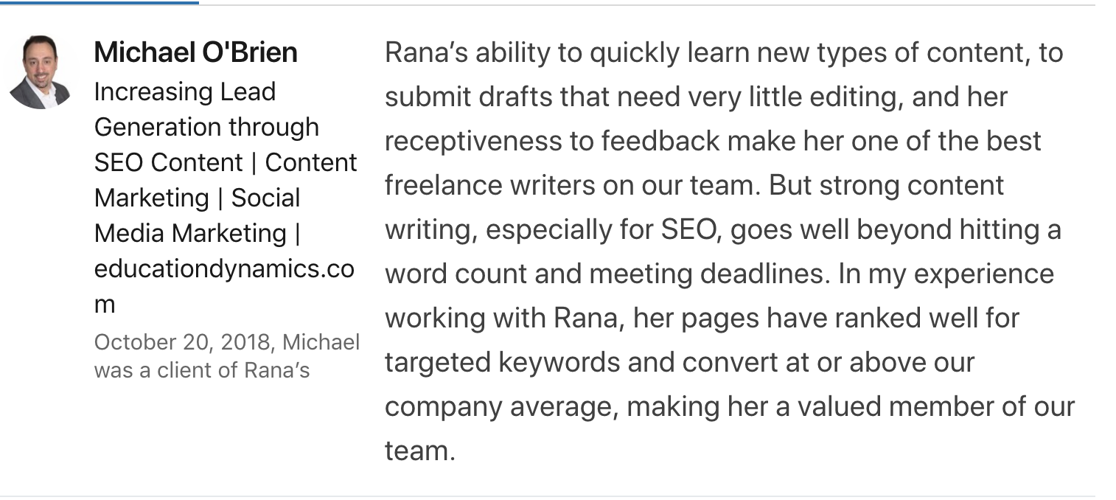The width and height of the screenshot is (1116, 500).
Task: Click "Media Marketing" in the headline
Action: coord(189,233)
